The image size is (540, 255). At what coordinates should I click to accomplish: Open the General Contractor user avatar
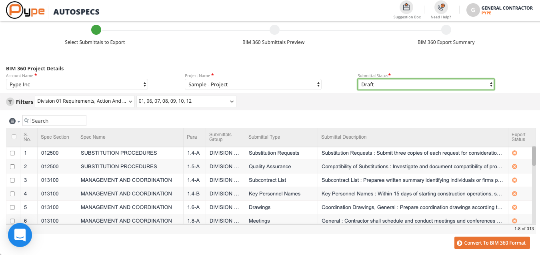click(473, 10)
